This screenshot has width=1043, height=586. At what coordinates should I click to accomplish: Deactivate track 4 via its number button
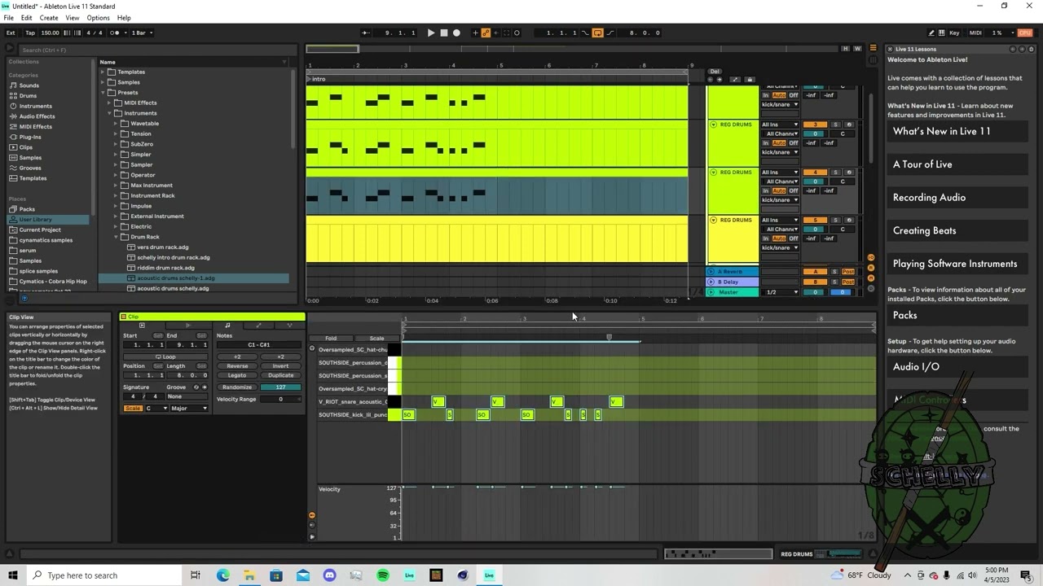(x=815, y=173)
